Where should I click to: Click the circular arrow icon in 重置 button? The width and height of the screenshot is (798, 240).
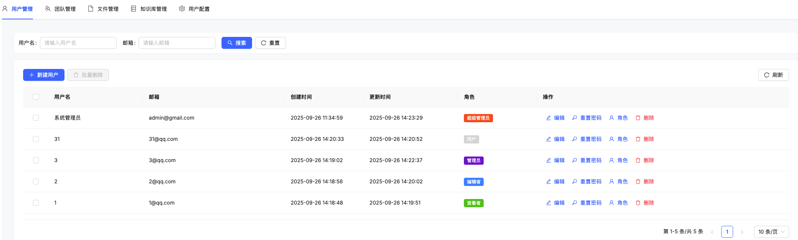pyautogui.click(x=264, y=43)
